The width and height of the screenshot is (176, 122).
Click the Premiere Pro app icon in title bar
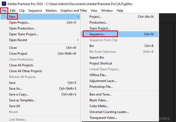pos(3,4)
